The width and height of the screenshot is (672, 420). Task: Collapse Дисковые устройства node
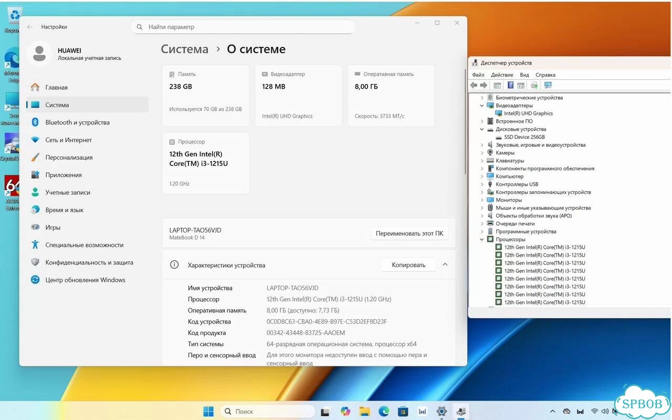(x=482, y=129)
